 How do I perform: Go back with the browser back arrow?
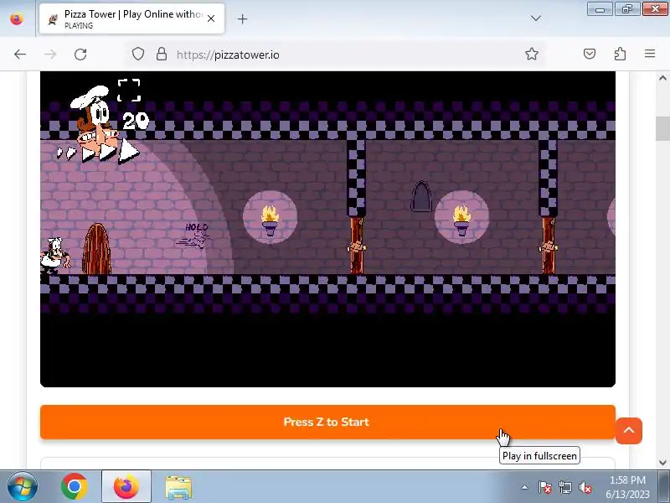19,54
